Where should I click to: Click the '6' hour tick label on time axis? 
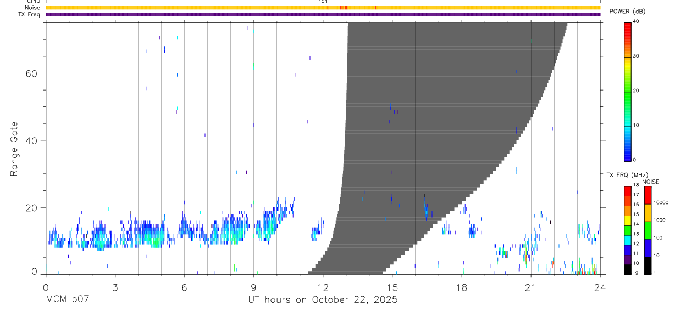click(184, 287)
